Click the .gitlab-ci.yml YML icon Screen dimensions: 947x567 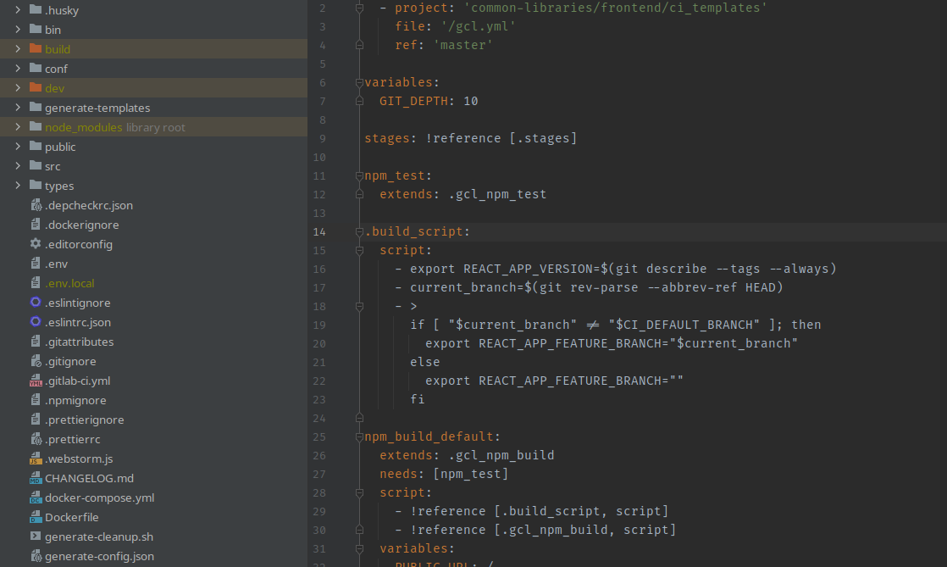click(x=36, y=381)
